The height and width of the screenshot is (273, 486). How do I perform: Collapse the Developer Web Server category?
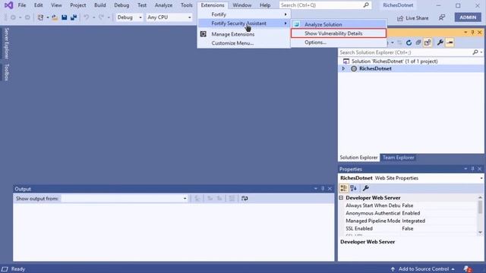341,197
